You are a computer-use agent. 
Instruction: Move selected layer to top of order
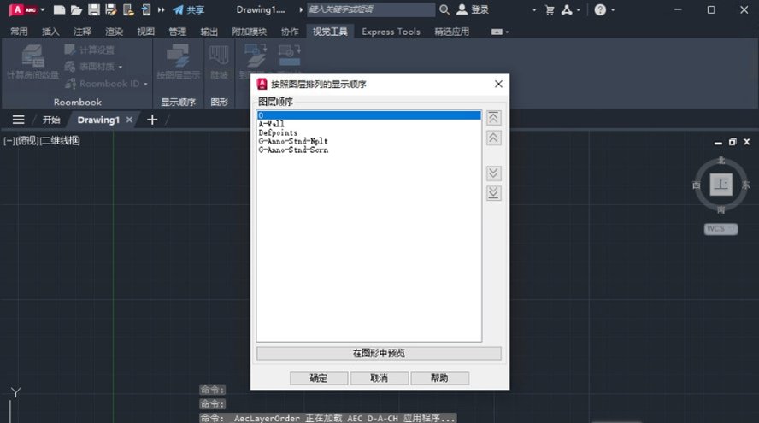pos(493,118)
